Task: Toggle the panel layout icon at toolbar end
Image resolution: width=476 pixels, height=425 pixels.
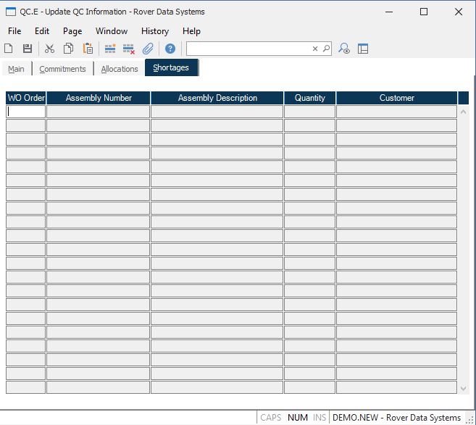Action: (363, 49)
